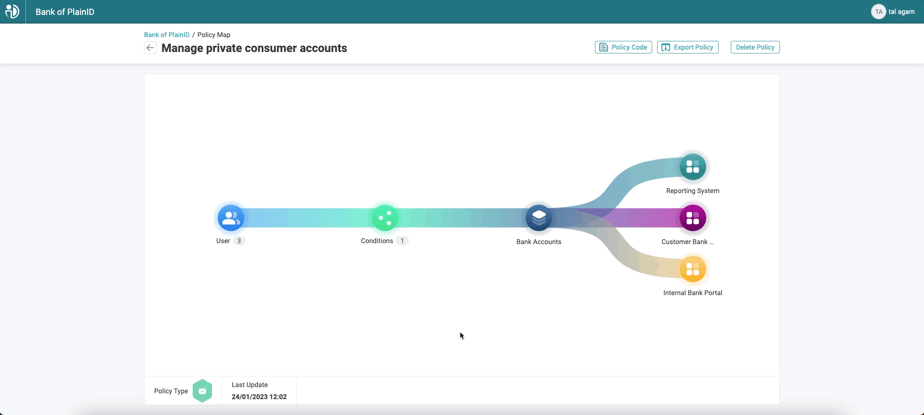Click the Policy Map breadcrumb text
The width and height of the screenshot is (924, 415).
[x=214, y=35]
